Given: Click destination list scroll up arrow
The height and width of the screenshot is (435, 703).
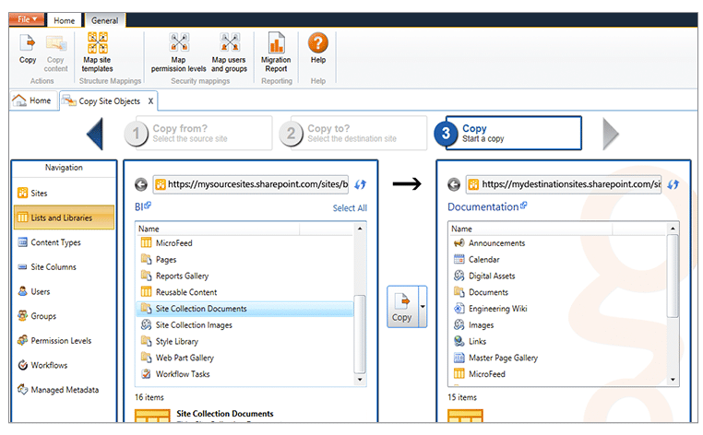Looking at the screenshot, I should point(673,229).
